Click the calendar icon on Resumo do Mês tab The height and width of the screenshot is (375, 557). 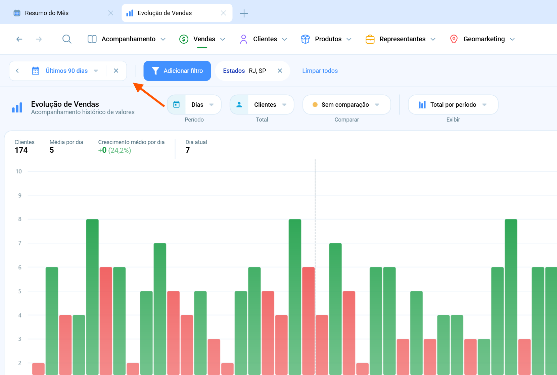pos(17,13)
